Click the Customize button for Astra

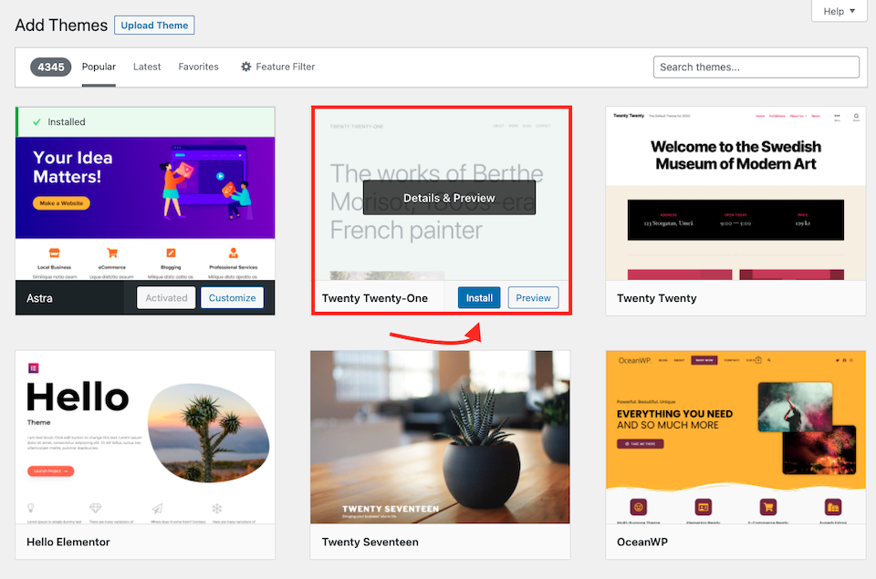click(232, 297)
